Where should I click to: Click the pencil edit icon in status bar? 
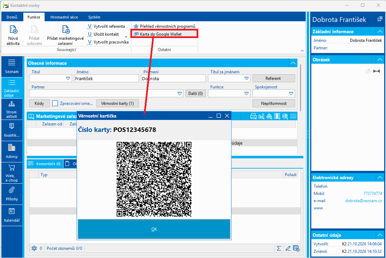pos(288,248)
